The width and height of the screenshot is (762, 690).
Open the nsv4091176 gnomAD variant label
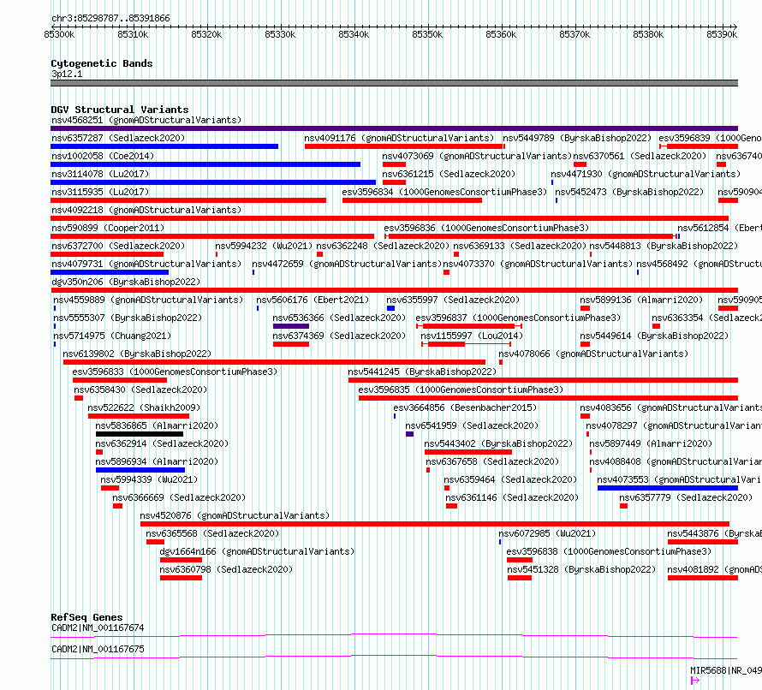pos(399,138)
